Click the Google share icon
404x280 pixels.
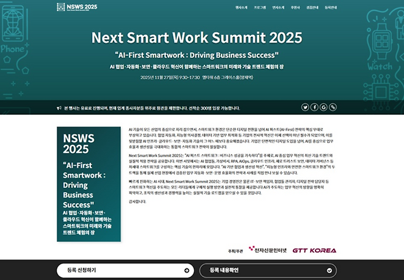[x=324, y=107]
